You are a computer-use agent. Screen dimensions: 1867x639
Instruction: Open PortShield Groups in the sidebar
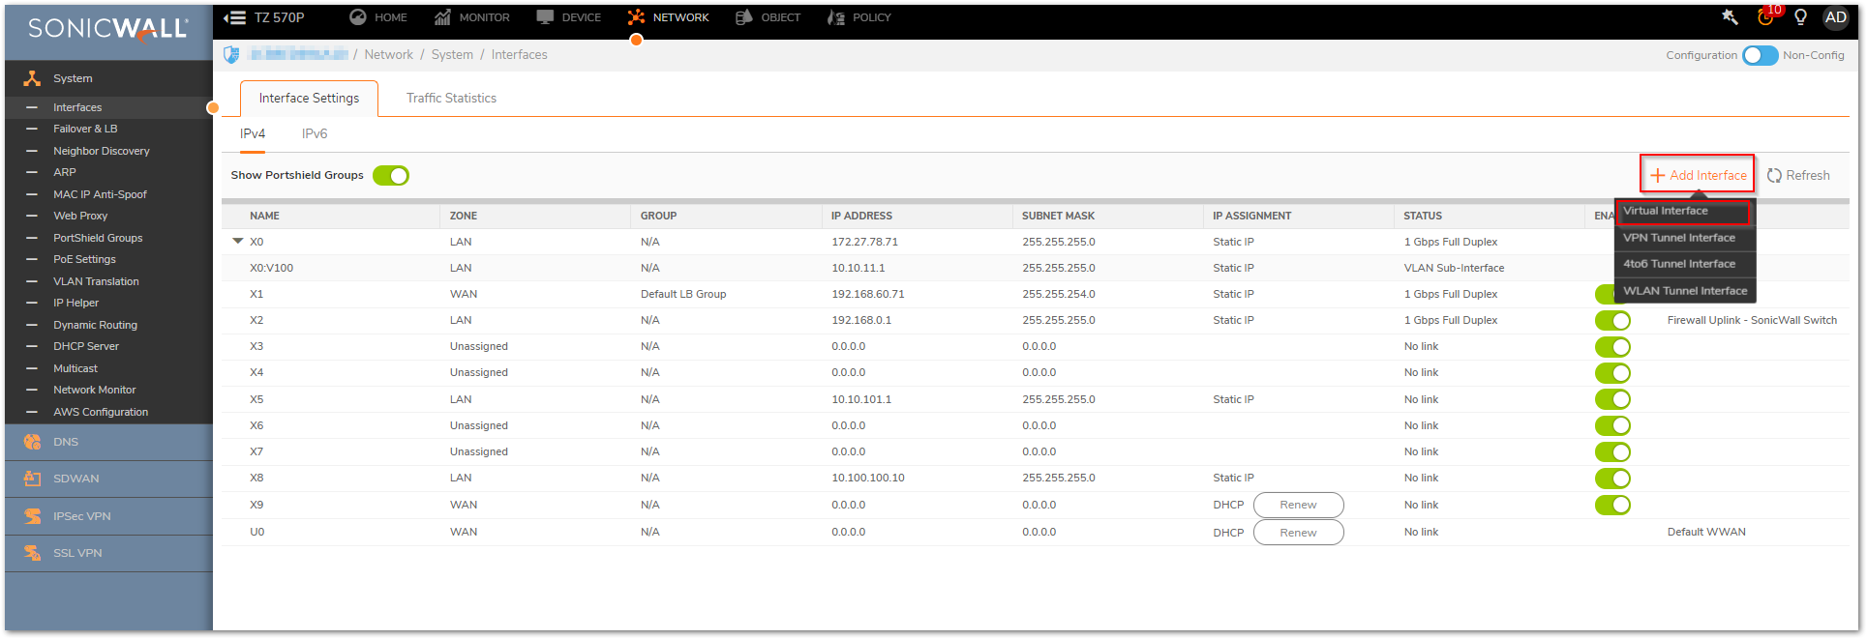point(98,238)
